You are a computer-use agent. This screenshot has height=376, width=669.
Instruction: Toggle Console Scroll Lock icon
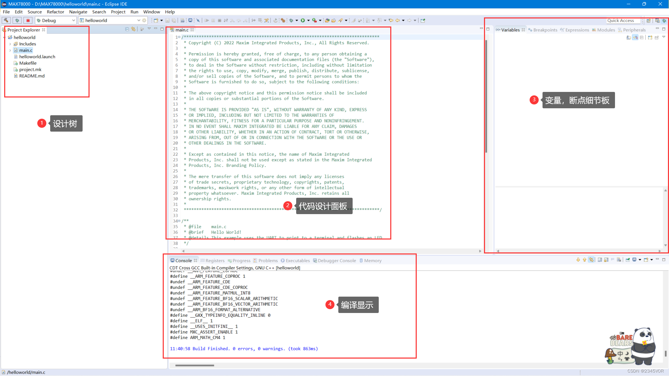[606, 260]
